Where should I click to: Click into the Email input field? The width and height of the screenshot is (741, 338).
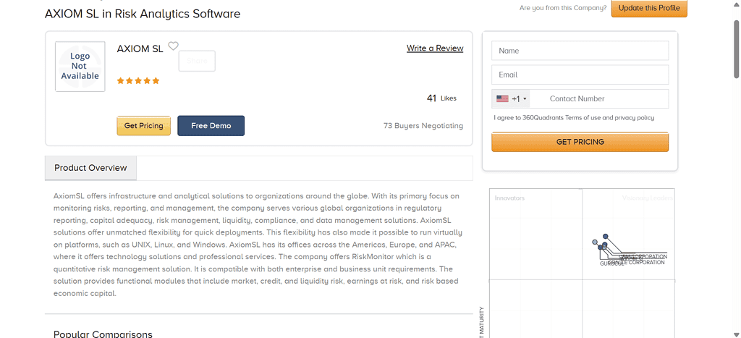coord(580,75)
